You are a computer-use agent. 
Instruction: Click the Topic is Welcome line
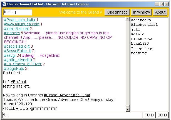[59, 99]
